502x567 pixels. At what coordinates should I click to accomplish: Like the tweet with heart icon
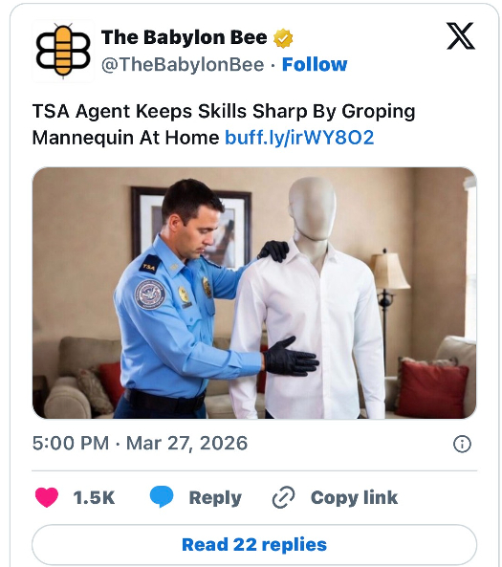click(x=47, y=497)
